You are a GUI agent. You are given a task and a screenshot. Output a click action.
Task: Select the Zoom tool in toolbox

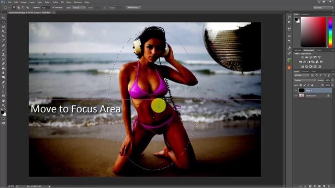(x=3, y=105)
